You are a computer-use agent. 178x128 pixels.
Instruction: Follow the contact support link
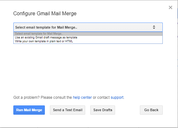pyautogui.click(x=117, y=98)
